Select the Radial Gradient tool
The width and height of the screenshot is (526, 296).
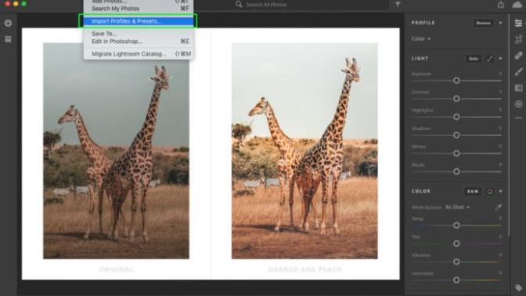click(x=518, y=104)
